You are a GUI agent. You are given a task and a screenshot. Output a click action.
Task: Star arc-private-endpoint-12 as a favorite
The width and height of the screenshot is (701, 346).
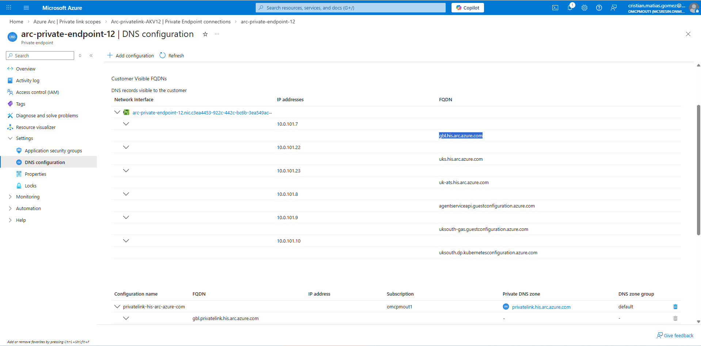tap(205, 34)
